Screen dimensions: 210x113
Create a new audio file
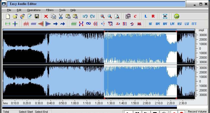(x=8, y=17)
